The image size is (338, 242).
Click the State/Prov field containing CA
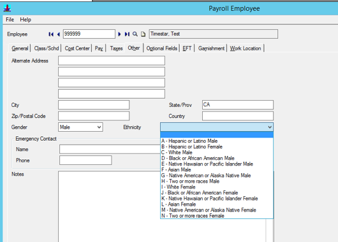[238, 104]
